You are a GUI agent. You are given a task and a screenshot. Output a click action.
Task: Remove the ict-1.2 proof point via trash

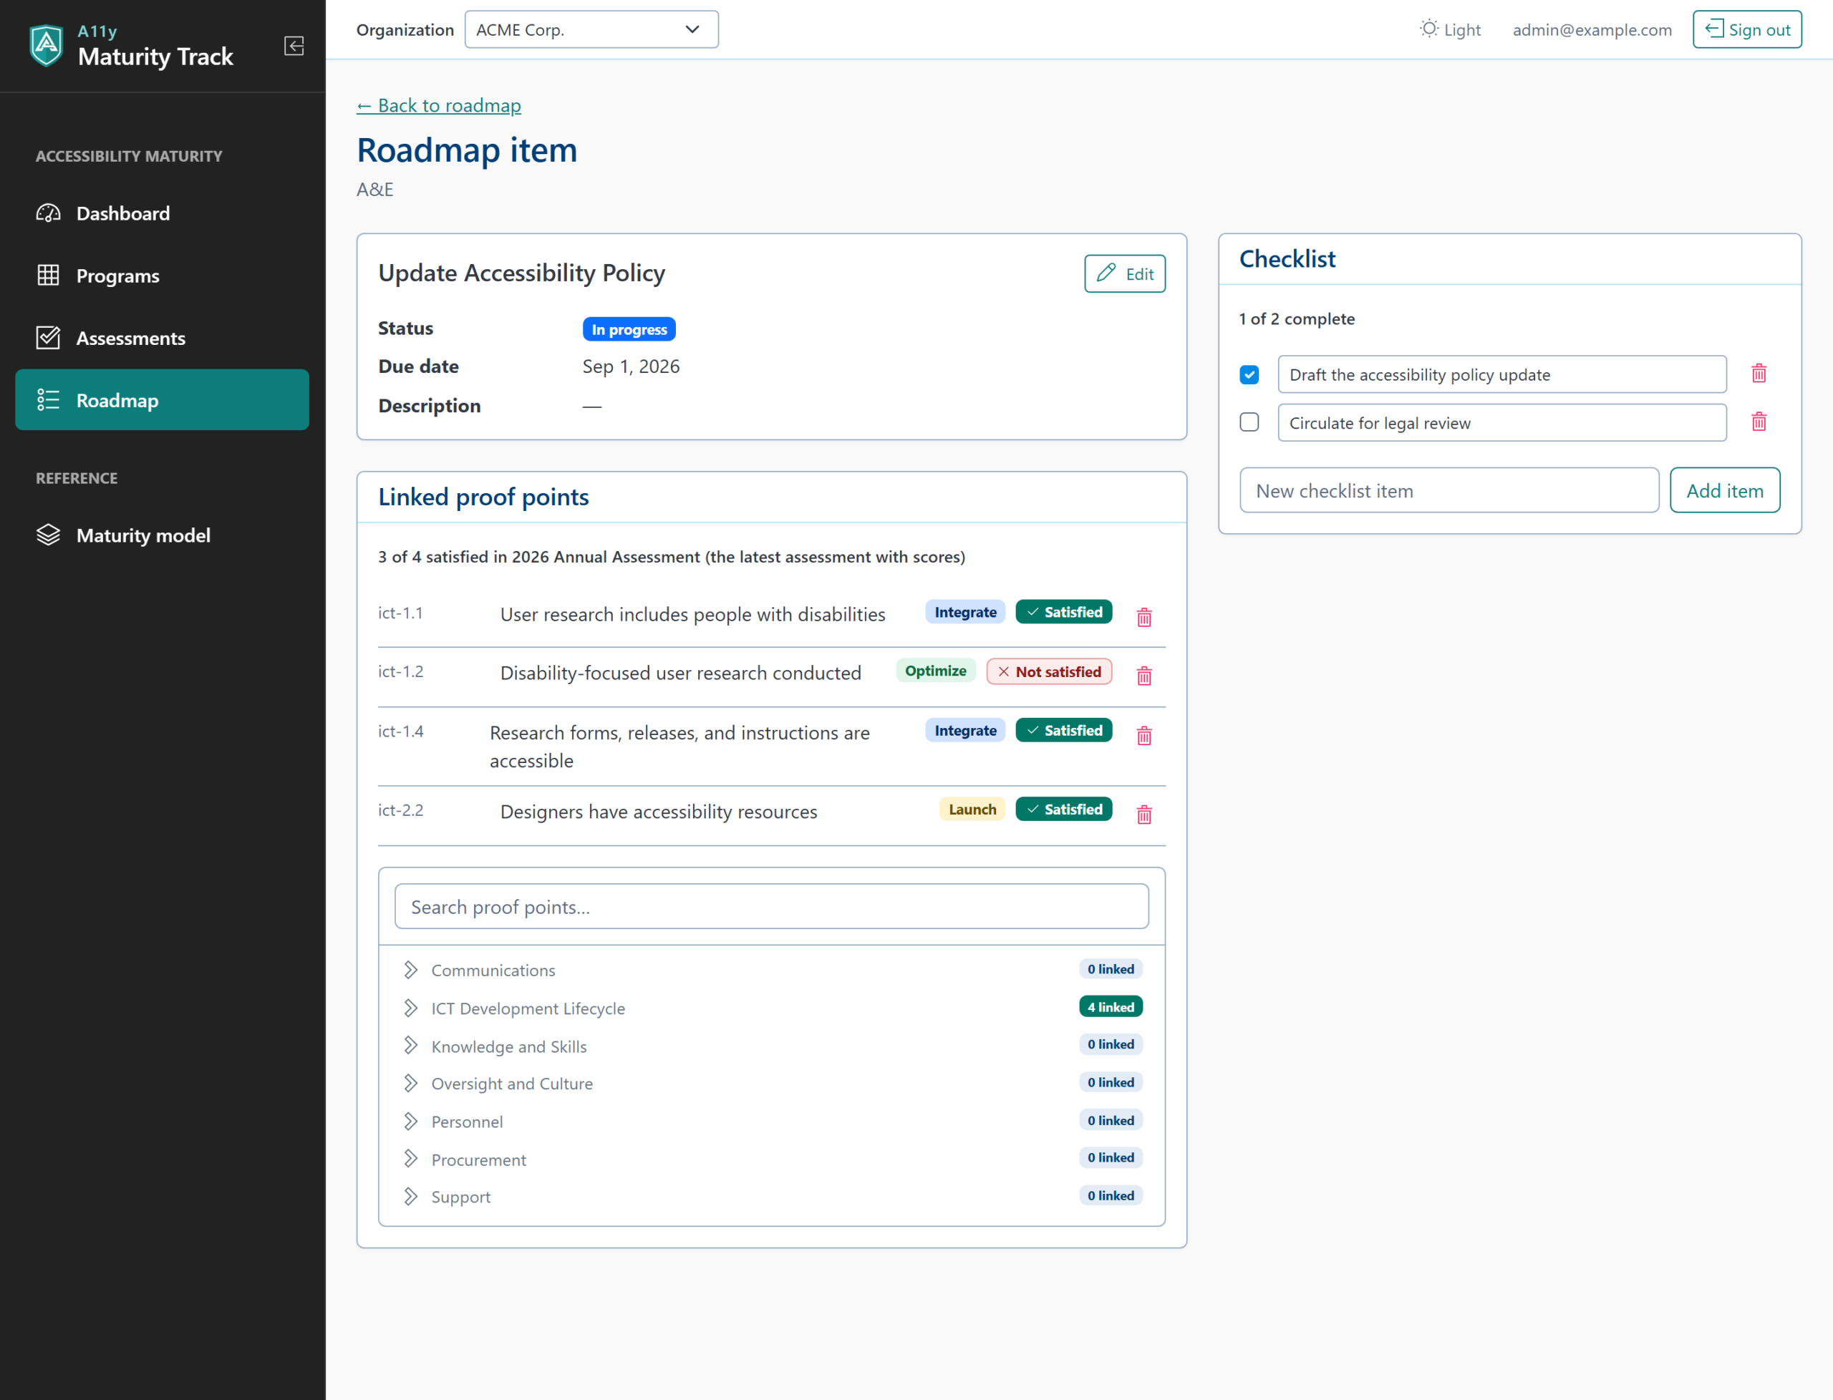pos(1143,675)
